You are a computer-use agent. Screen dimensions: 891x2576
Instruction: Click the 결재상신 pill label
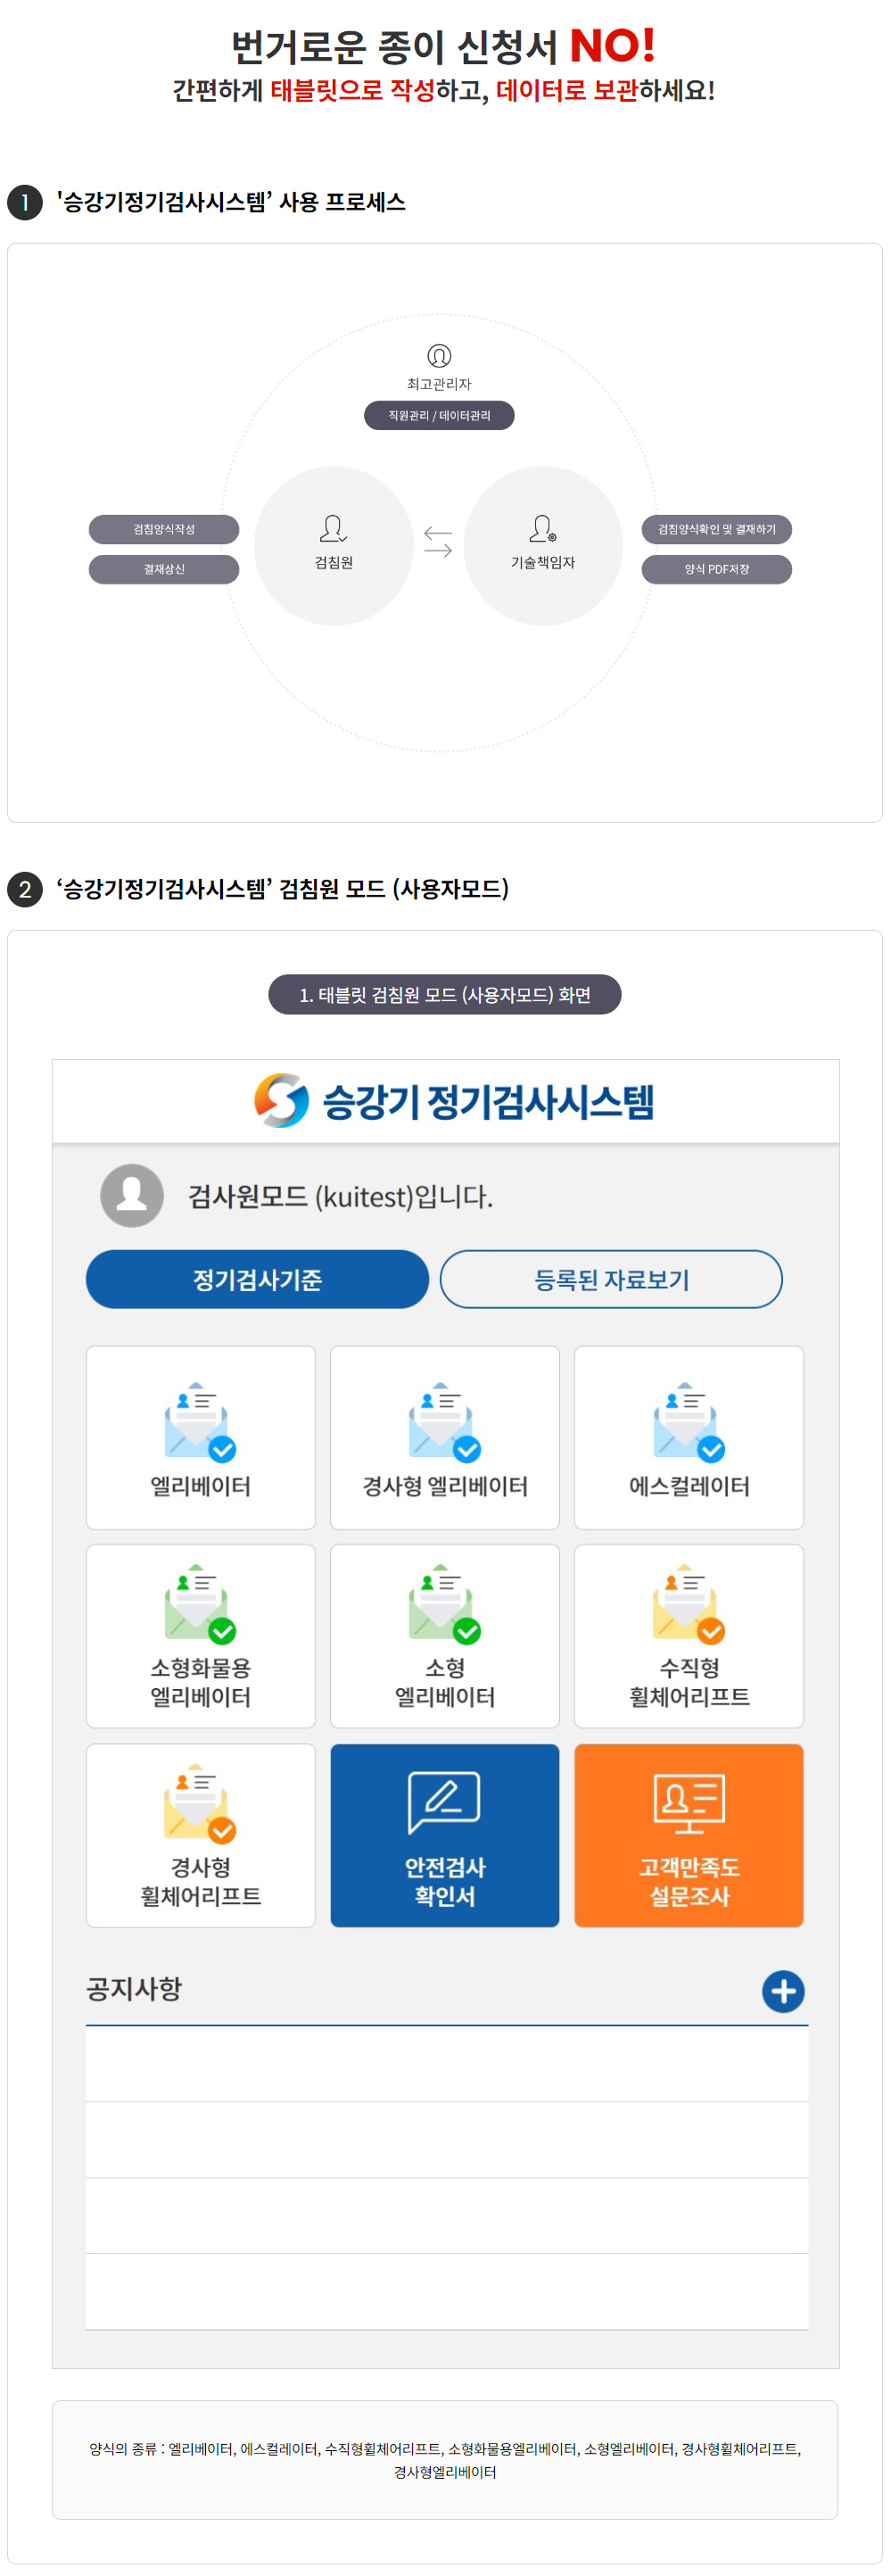164,569
